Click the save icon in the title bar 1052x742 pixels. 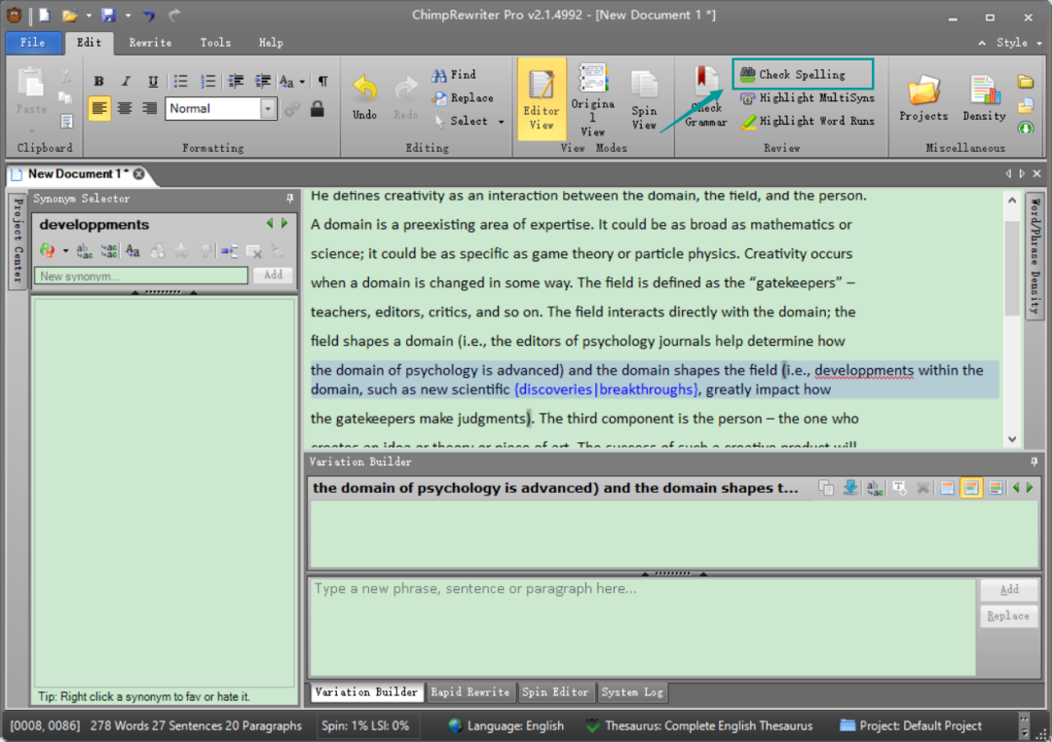tap(108, 15)
